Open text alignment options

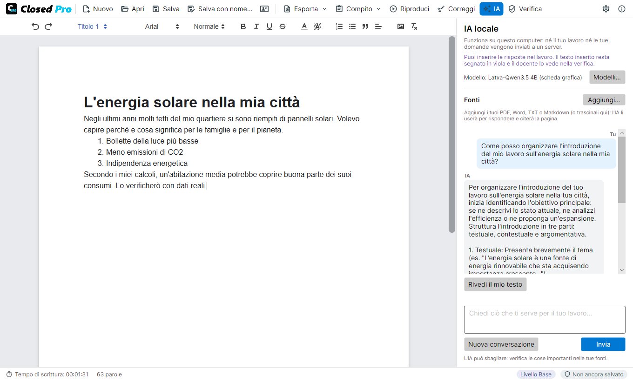click(378, 26)
